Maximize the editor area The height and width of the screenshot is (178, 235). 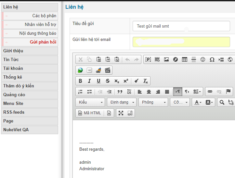tap(121, 113)
